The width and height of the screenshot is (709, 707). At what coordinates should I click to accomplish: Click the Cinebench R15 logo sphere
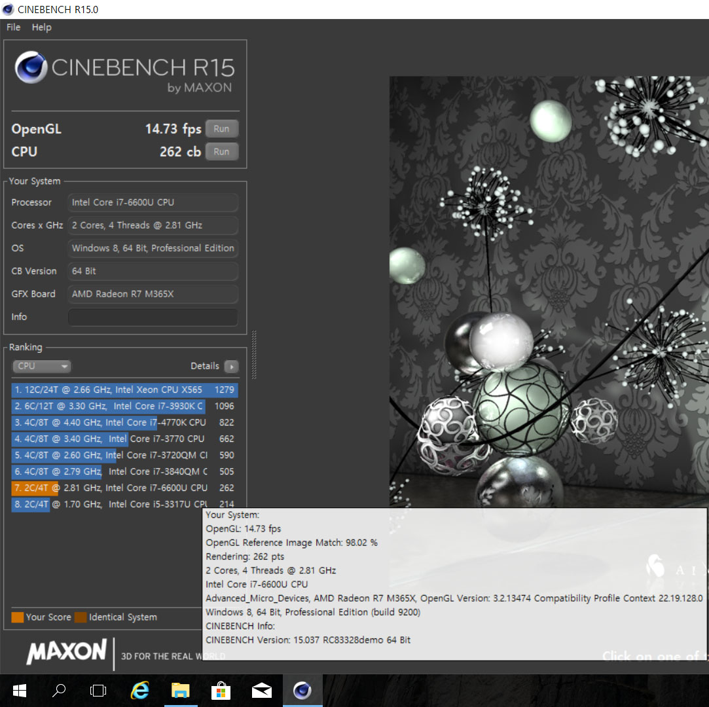31,67
